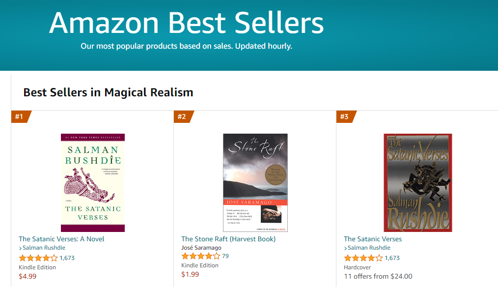Viewport: 498px width, 287px height.
Task: Click the #1 rank badge
Action: pos(20,116)
